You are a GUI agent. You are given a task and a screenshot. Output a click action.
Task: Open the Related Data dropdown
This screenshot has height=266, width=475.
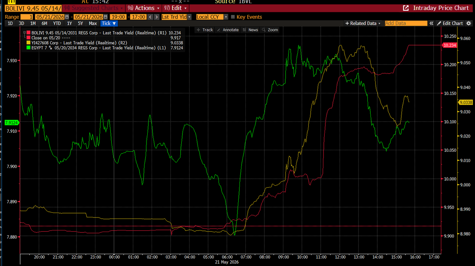(363, 23)
